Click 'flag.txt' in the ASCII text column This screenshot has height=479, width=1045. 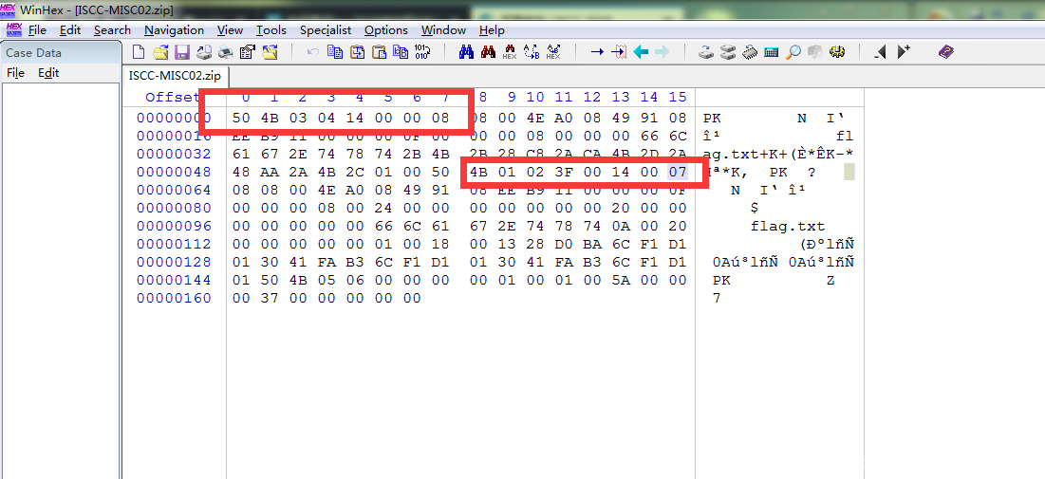788,227
